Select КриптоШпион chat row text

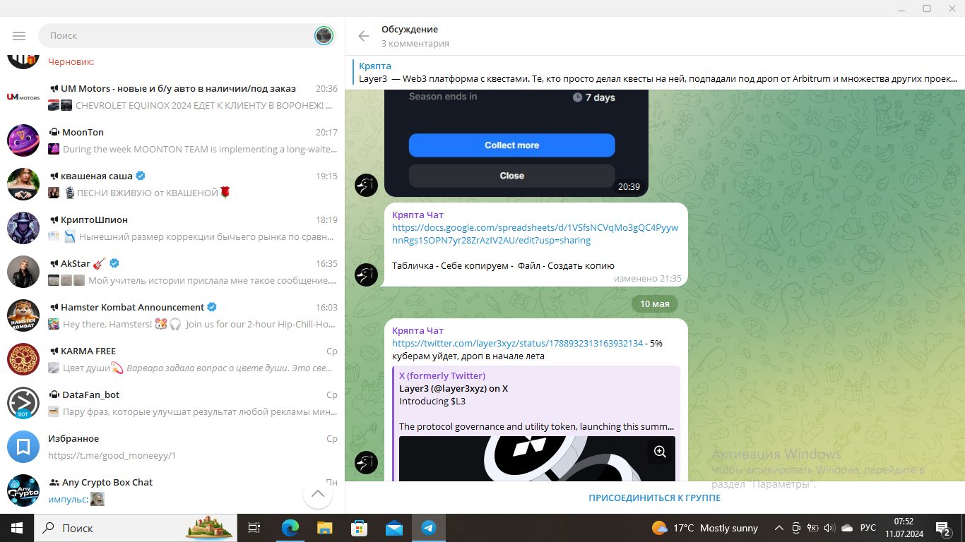pyautogui.click(x=94, y=220)
